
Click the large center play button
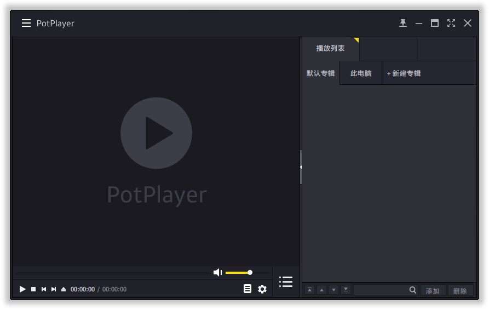coord(156,133)
